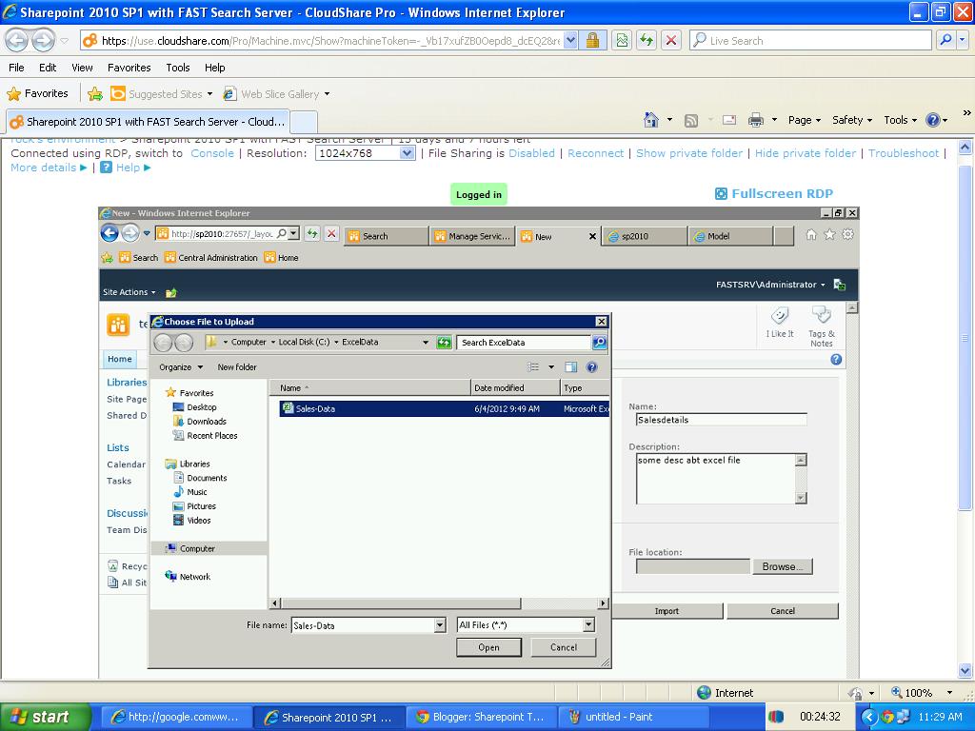Image resolution: width=975 pixels, height=731 pixels.
Task: Enable file sharing via the Disabled link
Action: coord(531,152)
